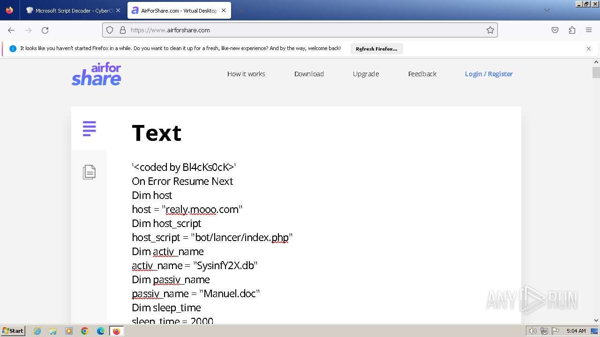Close the Microsoft Script Decoder tab
Image resolution: width=600 pixels, height=337 pixels.
pos(118,10)
